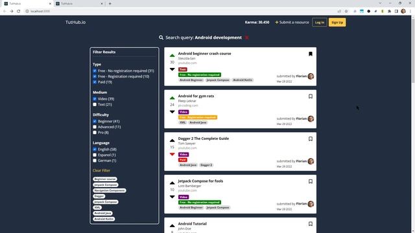This screenshot has height=233, width=415.
Task: Click red downvote on Dagger 2 guide
Action: (x=172, y=154)
